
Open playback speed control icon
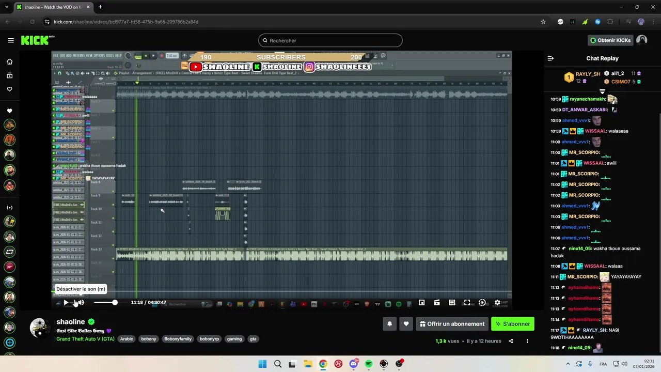click(x=482, y=302)
